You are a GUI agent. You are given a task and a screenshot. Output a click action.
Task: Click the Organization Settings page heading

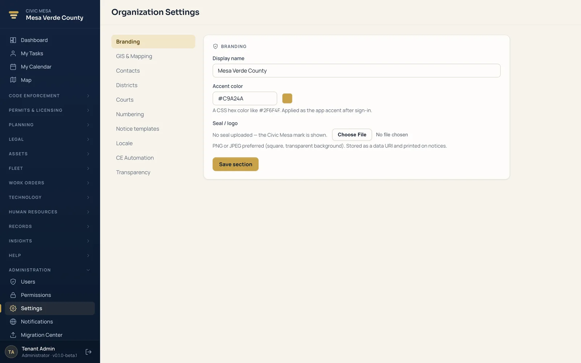coord(155,12)
